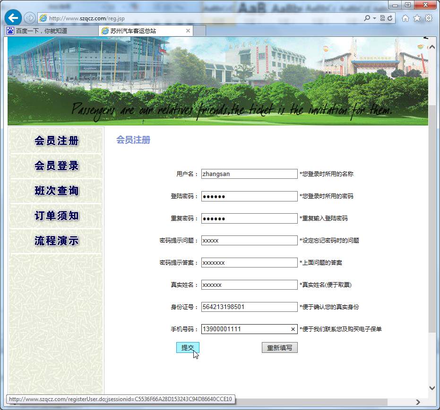The height and width of the screenshot is (410, 440).
Task: Click the *您登录时所用的名称 hint text
Action: point(327,174)
